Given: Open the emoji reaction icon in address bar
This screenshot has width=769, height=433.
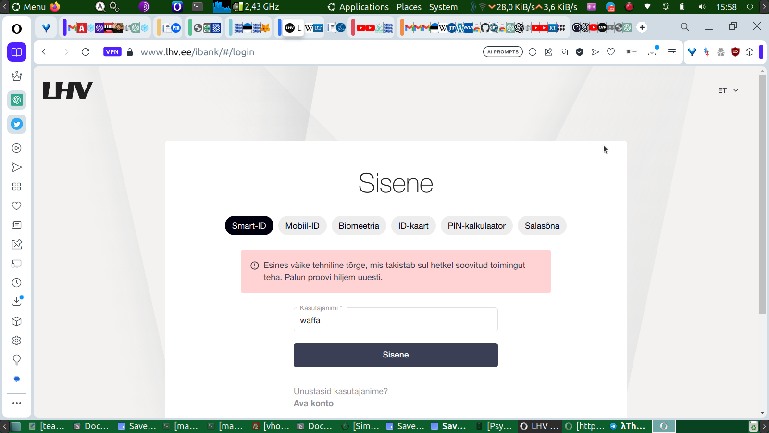Looking at the screenshot, I should pyautogui.click(x=533, y=52).
